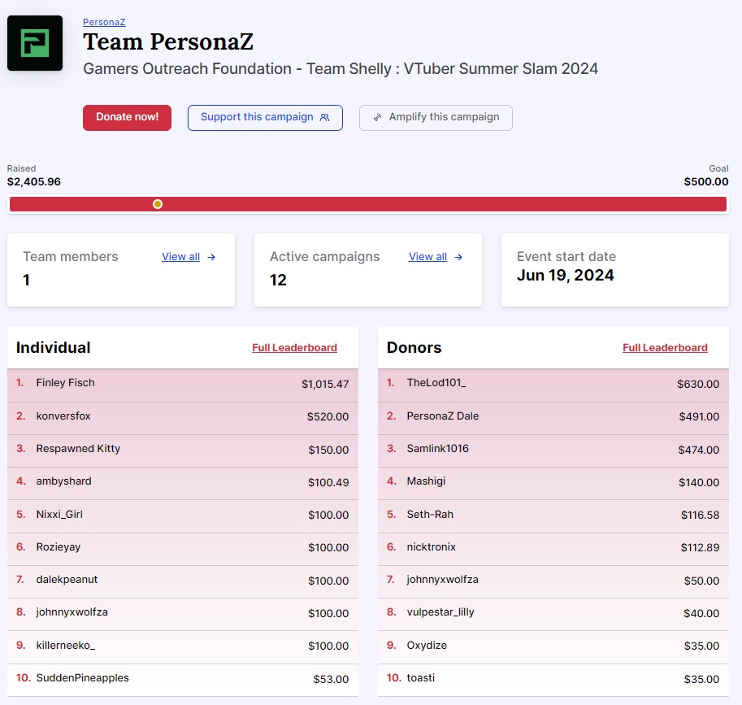
Task: Click the Goal $500.00 value
Action: coord(706,182)
